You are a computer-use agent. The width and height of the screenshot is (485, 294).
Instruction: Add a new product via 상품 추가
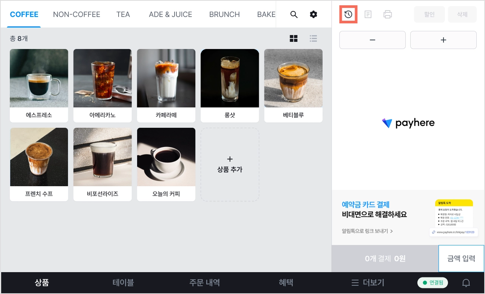coord(230,164)
